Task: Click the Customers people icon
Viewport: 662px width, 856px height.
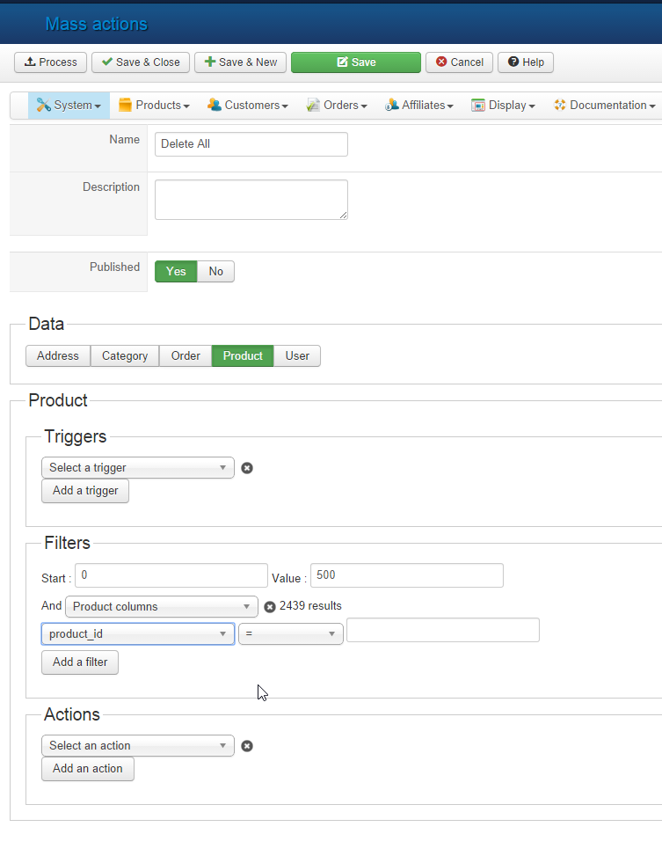Action: [x=214, y=106]
